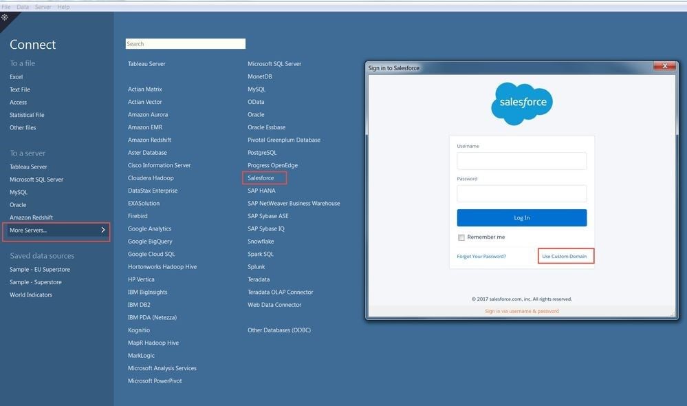
Task: Connect to an Excel file
Action: click(x=17, y=77)
